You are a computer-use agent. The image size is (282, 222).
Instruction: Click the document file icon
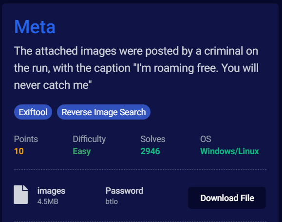click(21, 195)
